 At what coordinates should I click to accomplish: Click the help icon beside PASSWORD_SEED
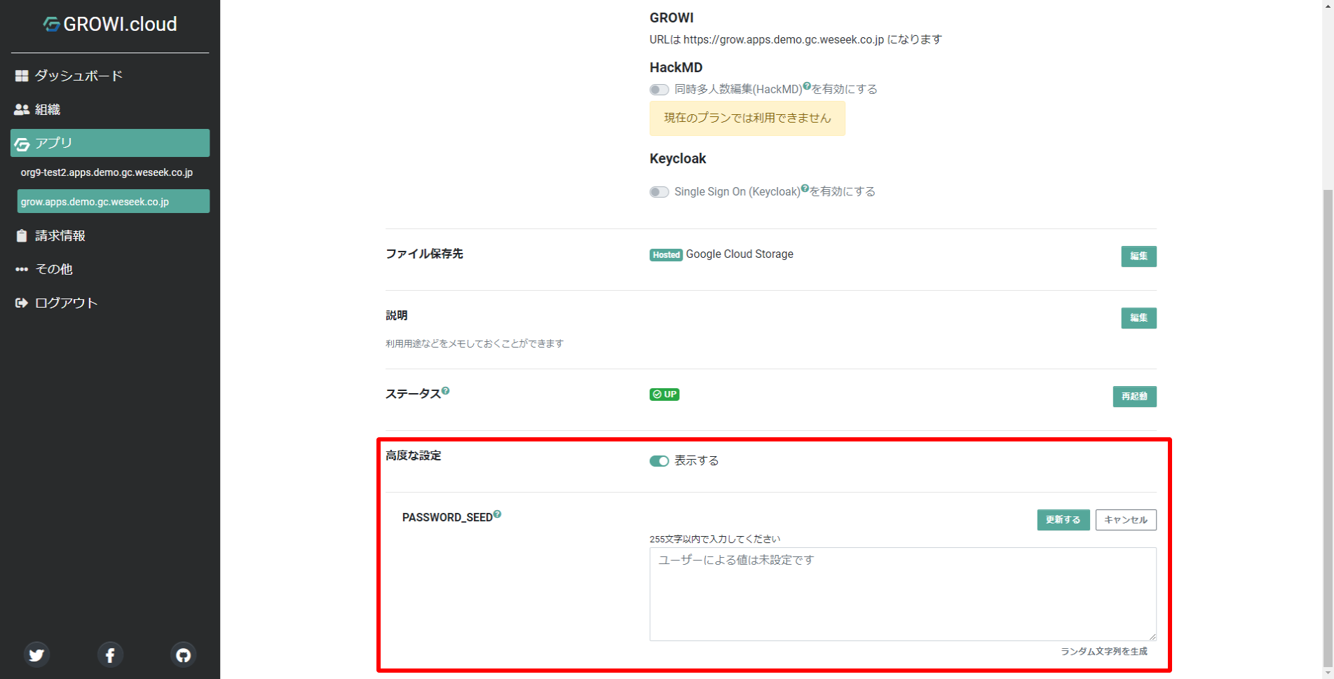click(497, 514)
